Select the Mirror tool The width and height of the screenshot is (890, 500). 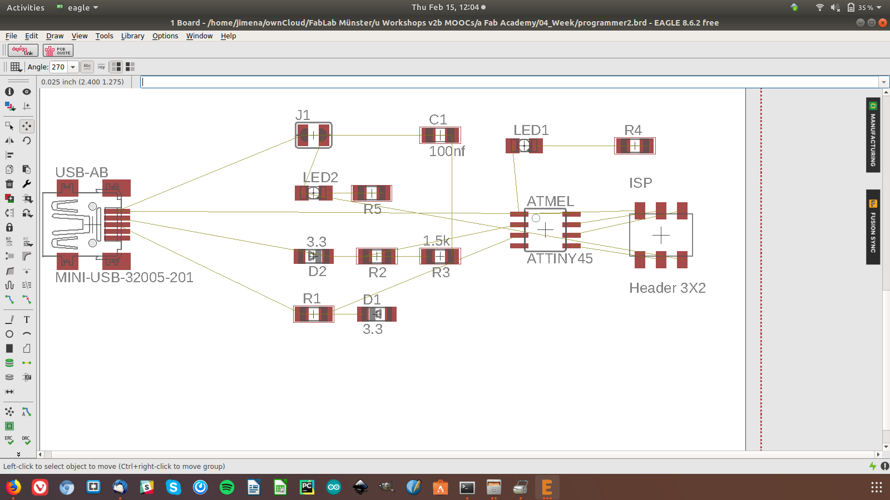pyautogui.click(x=9, y=141)
